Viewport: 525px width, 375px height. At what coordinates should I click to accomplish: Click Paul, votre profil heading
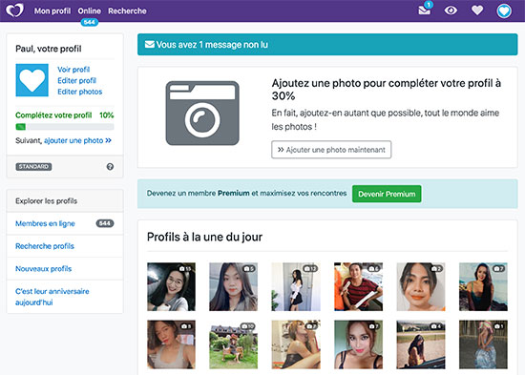pyautogui.click(x=49, y=49)
